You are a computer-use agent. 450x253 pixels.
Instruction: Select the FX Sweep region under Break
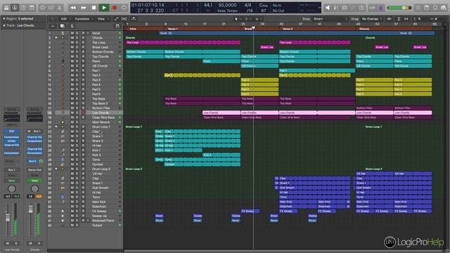tap(250, 211)
